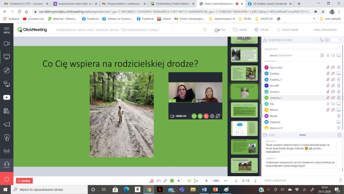Toggle the green eye visibility icon

[x=189, y=181]
